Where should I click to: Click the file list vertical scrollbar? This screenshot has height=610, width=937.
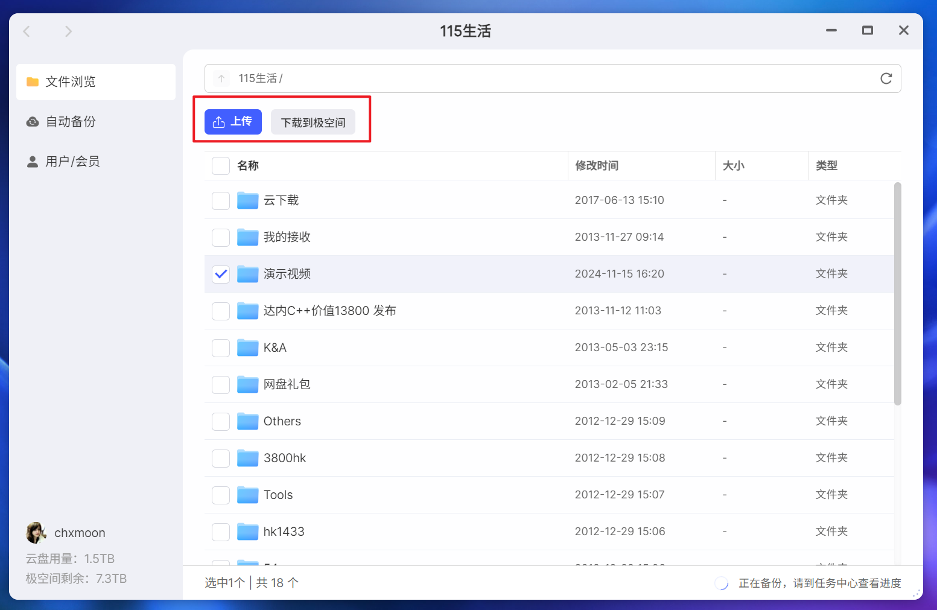[898, 293]
